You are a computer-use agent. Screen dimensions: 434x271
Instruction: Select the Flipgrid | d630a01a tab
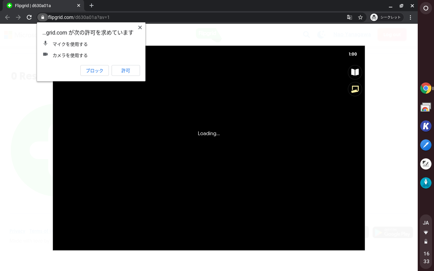click(x=44, y=6)
